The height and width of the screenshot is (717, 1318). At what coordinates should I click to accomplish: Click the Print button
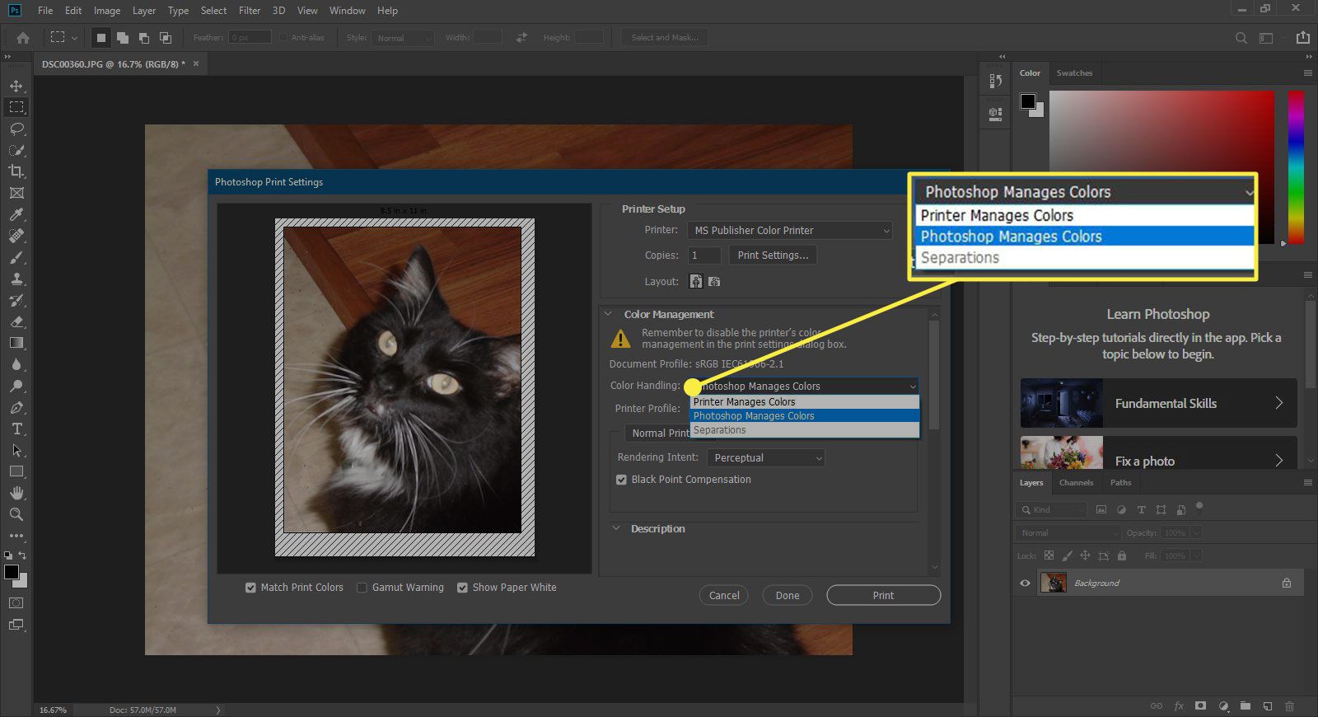[883, 595]
